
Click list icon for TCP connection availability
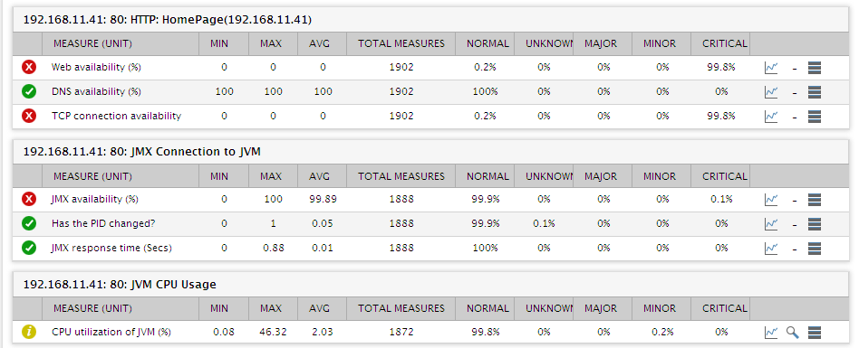point(815,116)
